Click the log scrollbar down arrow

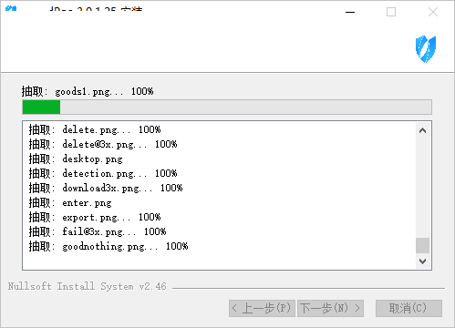pyautogui.click(x=422, y=261)
